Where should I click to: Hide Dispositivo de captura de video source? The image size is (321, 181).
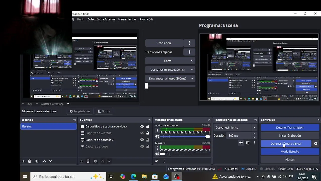(x=142, y=126)
